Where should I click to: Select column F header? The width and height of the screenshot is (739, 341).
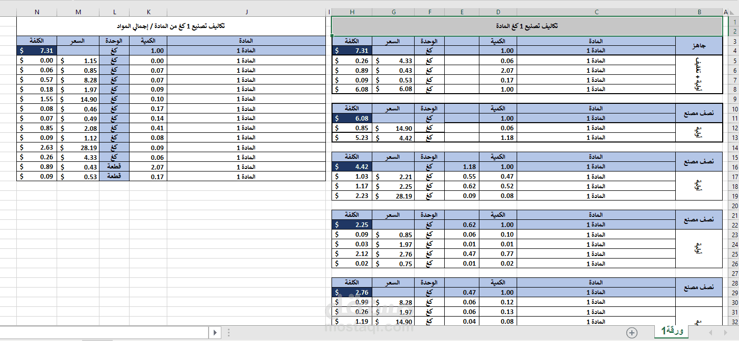click(x=430, y=12)
